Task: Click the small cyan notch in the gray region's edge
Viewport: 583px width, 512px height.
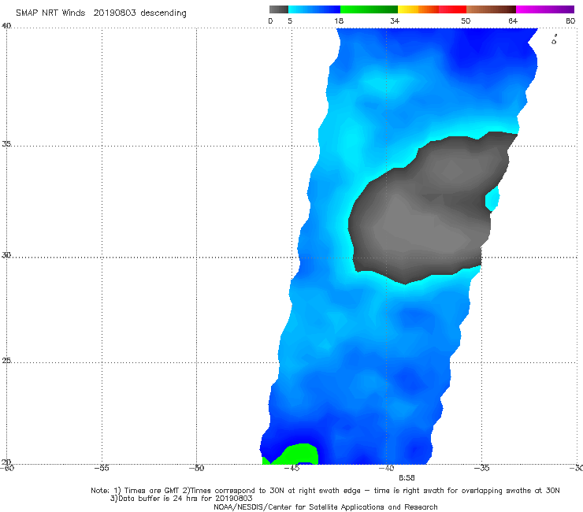Action: coord(492,198)
